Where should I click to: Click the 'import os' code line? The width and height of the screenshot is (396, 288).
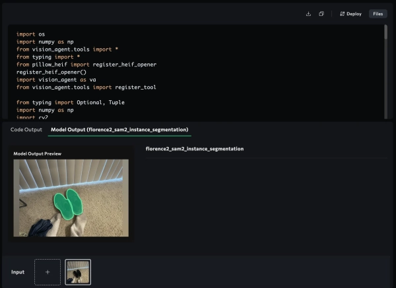pyautogui.click(x=26, y=34)
